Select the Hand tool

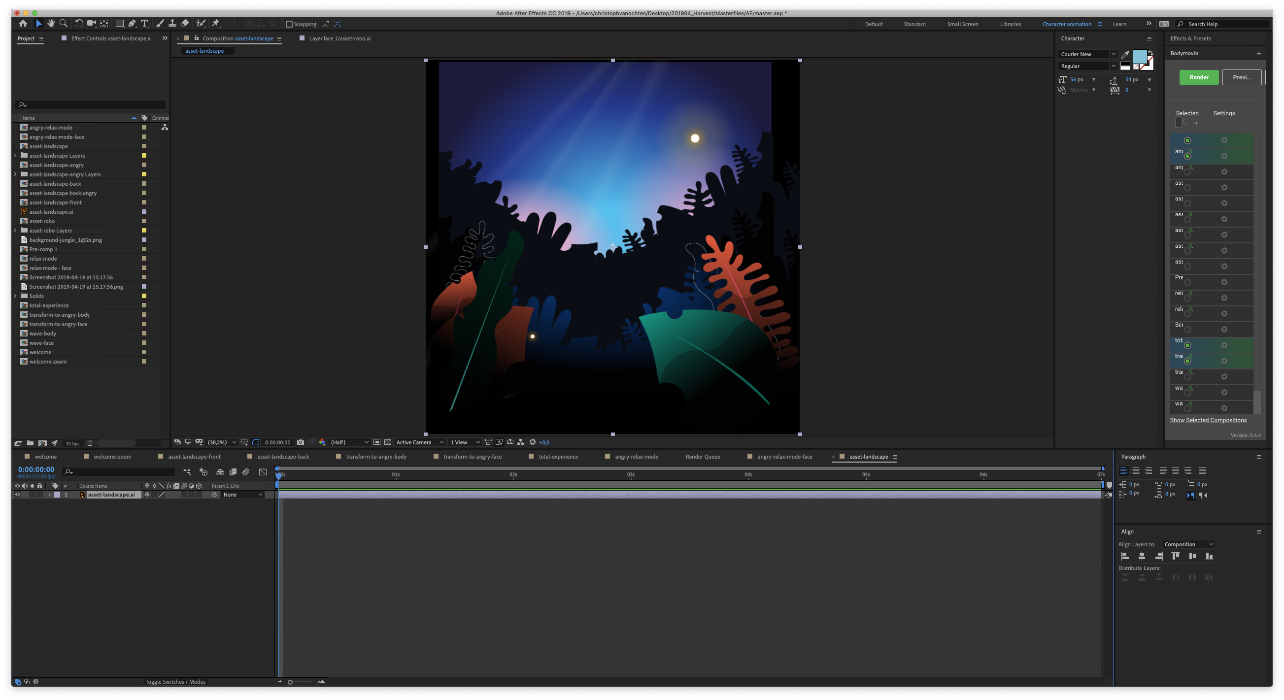(x=51, y=24)
